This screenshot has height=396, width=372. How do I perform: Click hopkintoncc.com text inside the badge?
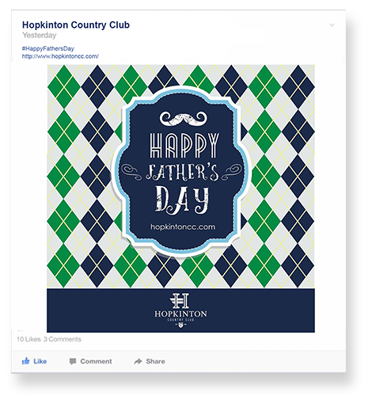point(183,227)
